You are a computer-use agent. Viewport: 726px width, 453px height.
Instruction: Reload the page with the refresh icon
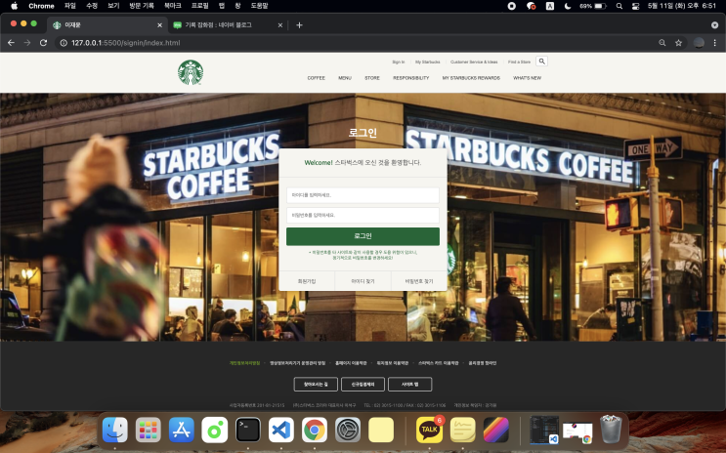click(44, 43)
